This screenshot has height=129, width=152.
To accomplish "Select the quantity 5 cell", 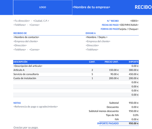I will [x=92, y=74].
